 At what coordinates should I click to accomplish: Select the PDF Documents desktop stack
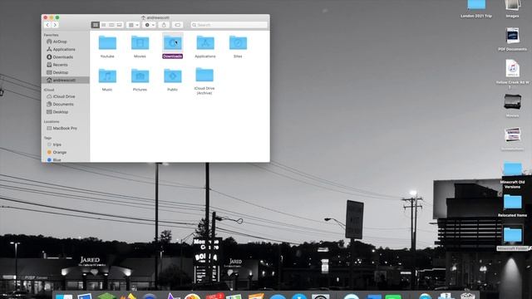click(x=512, y=39)
